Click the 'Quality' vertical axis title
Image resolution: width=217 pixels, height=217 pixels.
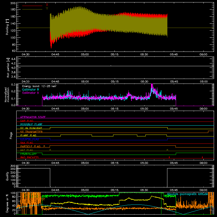tap(7, 176)
